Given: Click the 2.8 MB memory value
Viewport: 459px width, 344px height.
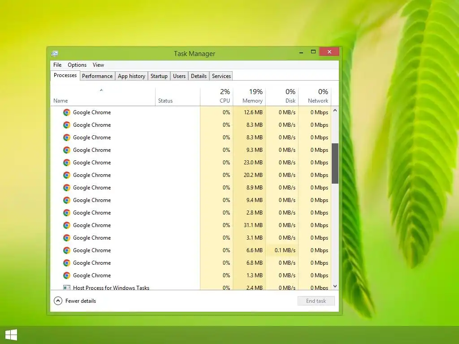Looking at the screenshot, I should click(255, 213).
